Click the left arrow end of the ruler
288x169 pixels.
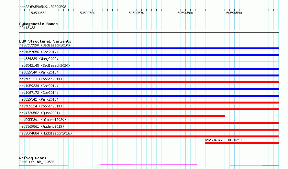(20, 10)
